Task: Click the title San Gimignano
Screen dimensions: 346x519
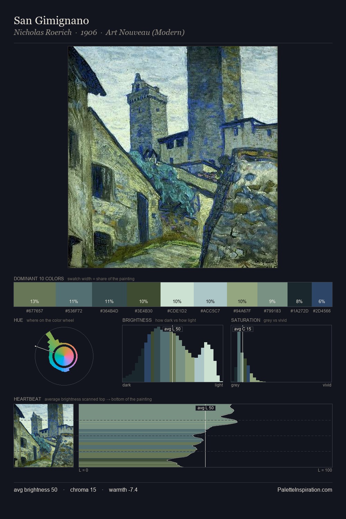Action: tap(51, 21)
